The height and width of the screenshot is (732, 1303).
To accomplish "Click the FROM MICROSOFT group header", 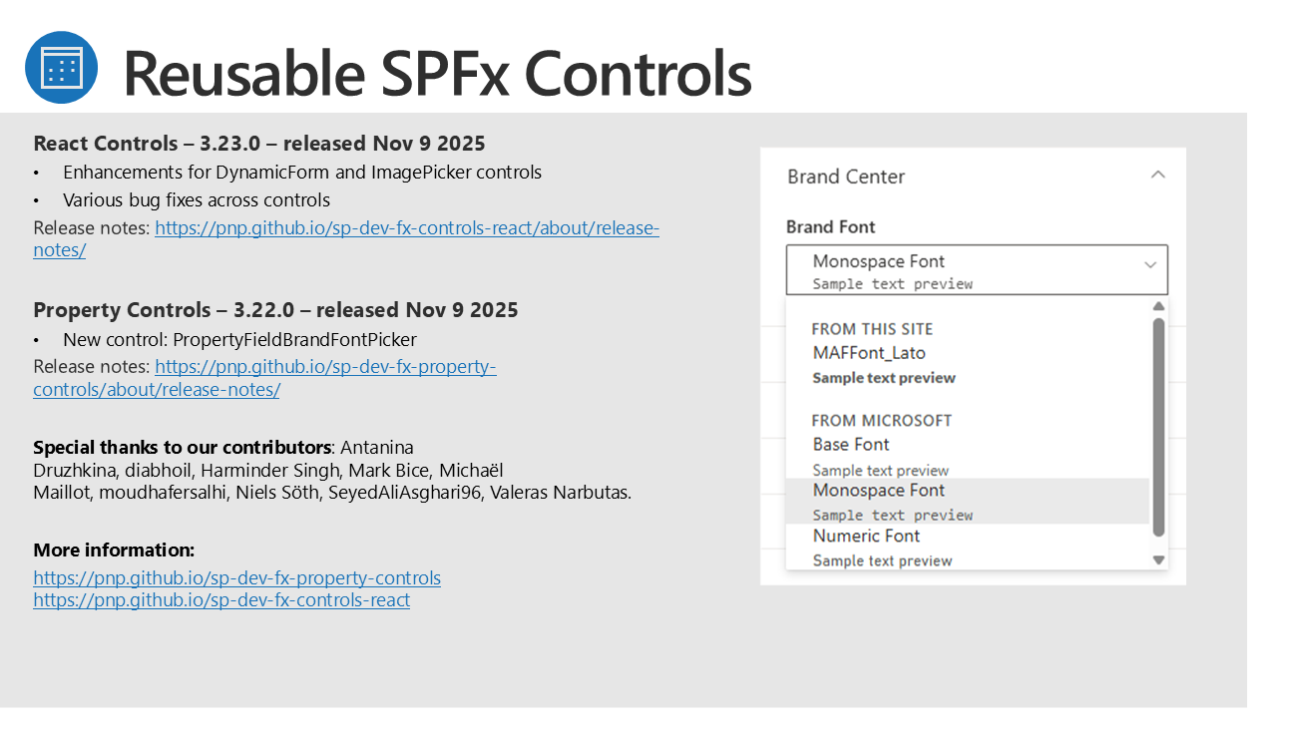I will tap(881, 421).
